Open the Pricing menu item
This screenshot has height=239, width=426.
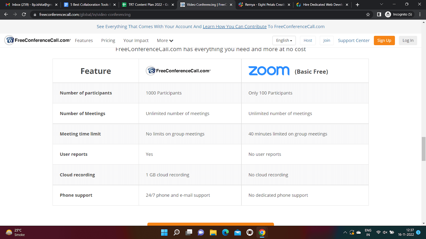click(108, 41)
